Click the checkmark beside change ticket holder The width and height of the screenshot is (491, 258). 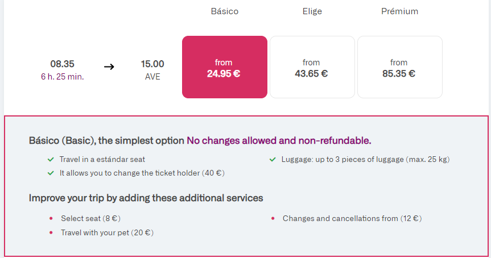51,173
